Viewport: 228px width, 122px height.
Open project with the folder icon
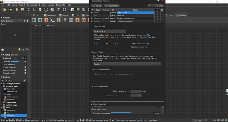pyautogui.click(x=12, y=10)
